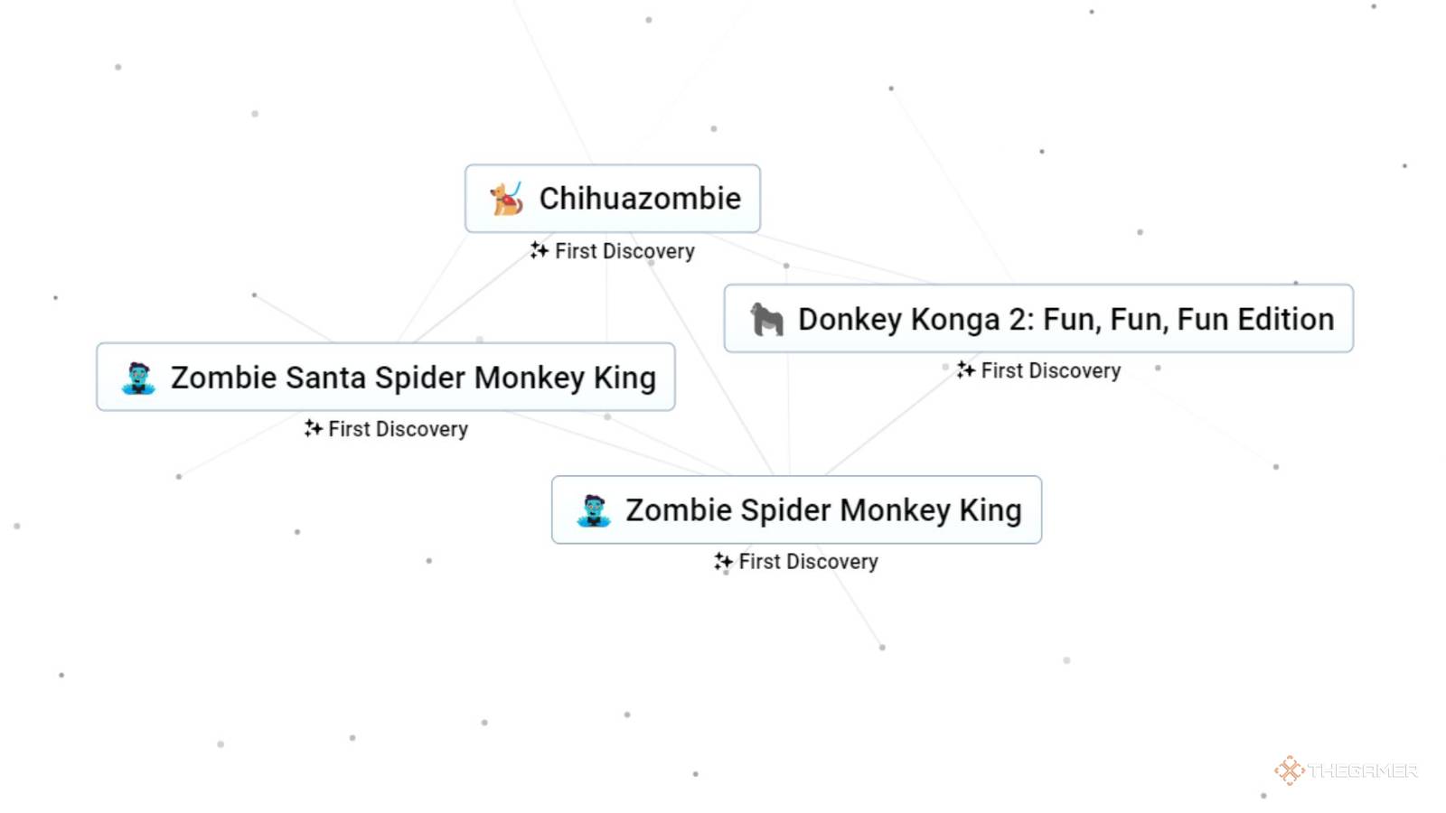Image resolution: width=1446 pixels, height=813 pixels.
Task: Click the gorilla emoji on Donkey Konga 2
Action: pyautogui.click(x=766, y=319)
